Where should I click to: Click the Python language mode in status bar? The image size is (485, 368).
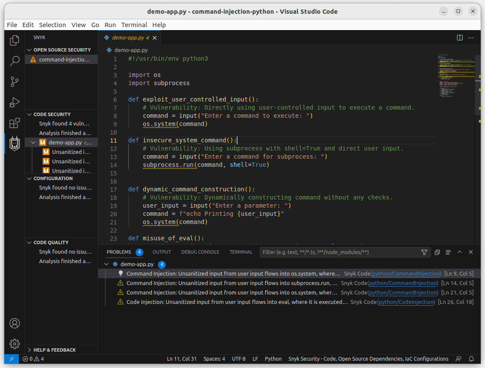pyautogui.click(x=273, y=359)
